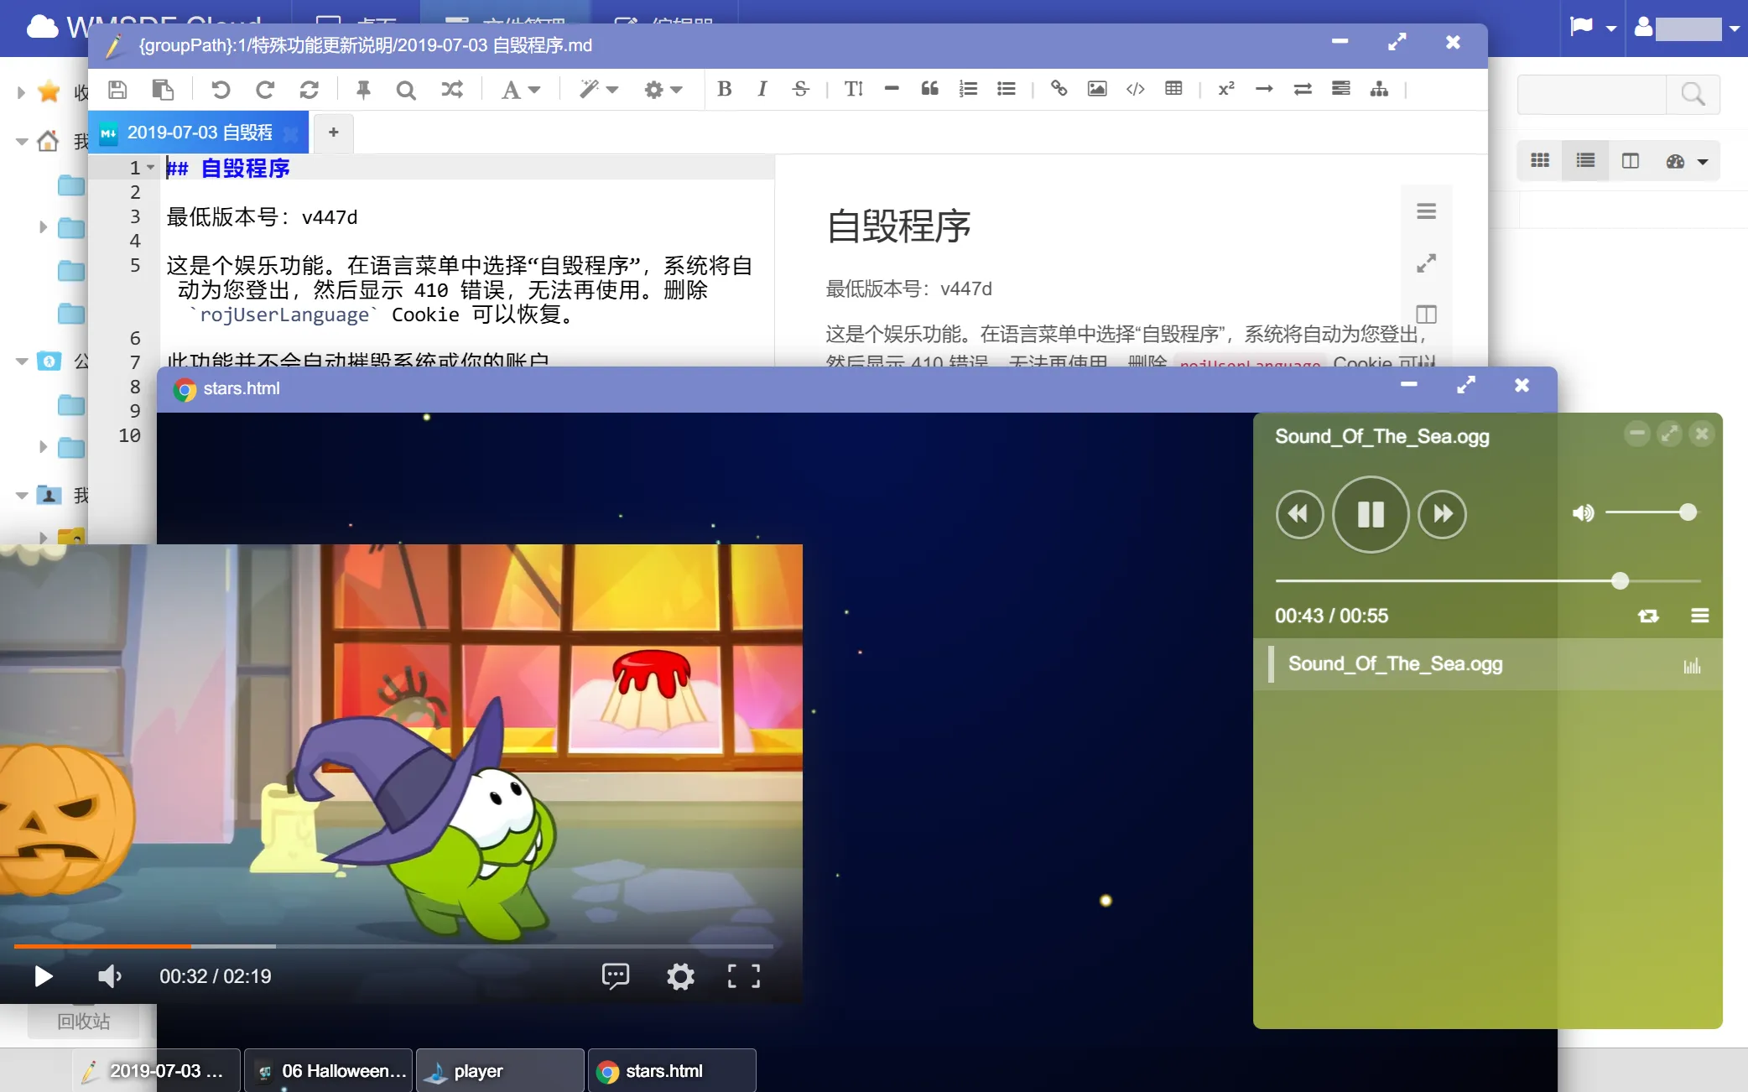Seek the music player progress bar
The image size is (1748, 1092).
[x=1488, y=580]
